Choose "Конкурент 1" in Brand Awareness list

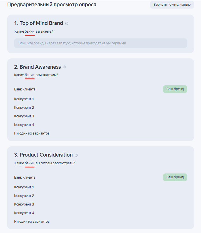pos(24,99)
